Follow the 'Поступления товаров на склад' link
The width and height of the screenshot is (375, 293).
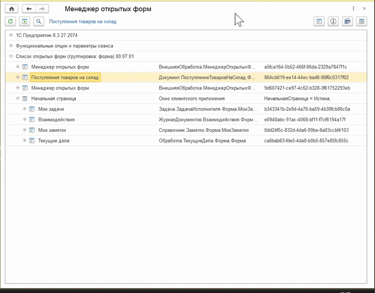coord(83,22)
